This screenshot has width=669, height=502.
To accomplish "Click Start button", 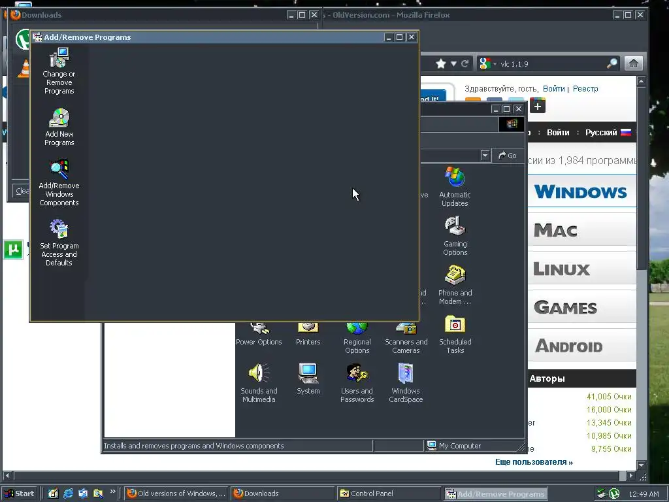I will 20,494.
